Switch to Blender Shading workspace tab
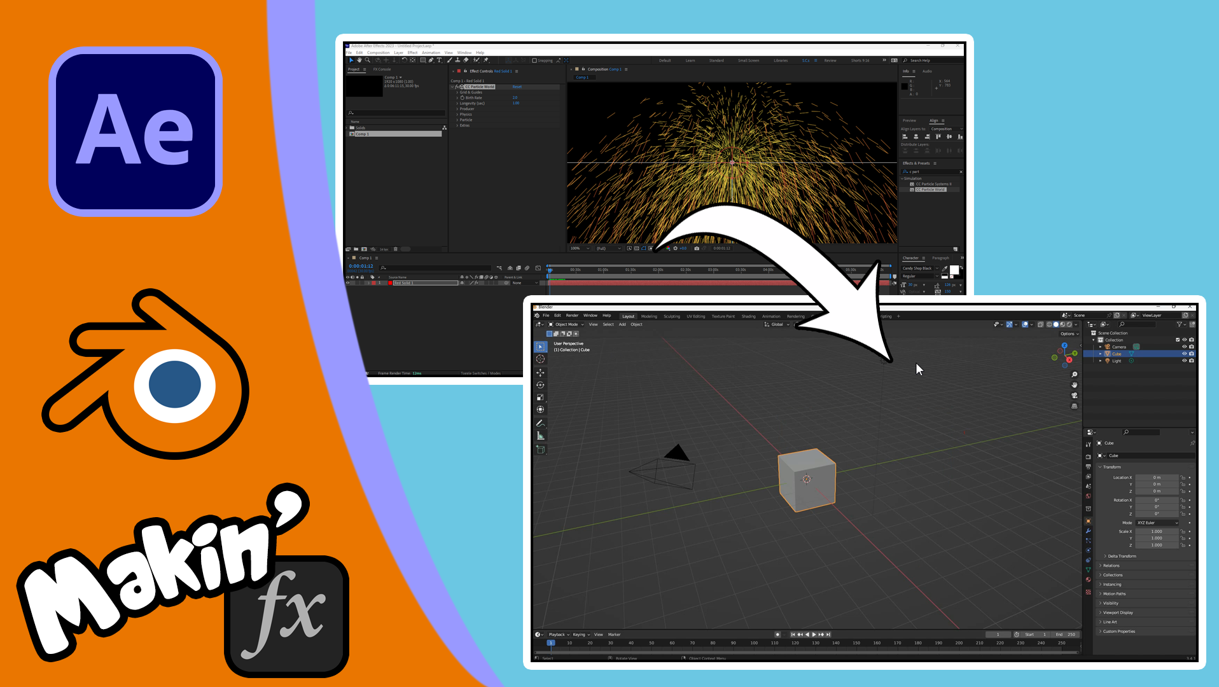The height and width of the screenshot is (687, 1219). point(748,316)
